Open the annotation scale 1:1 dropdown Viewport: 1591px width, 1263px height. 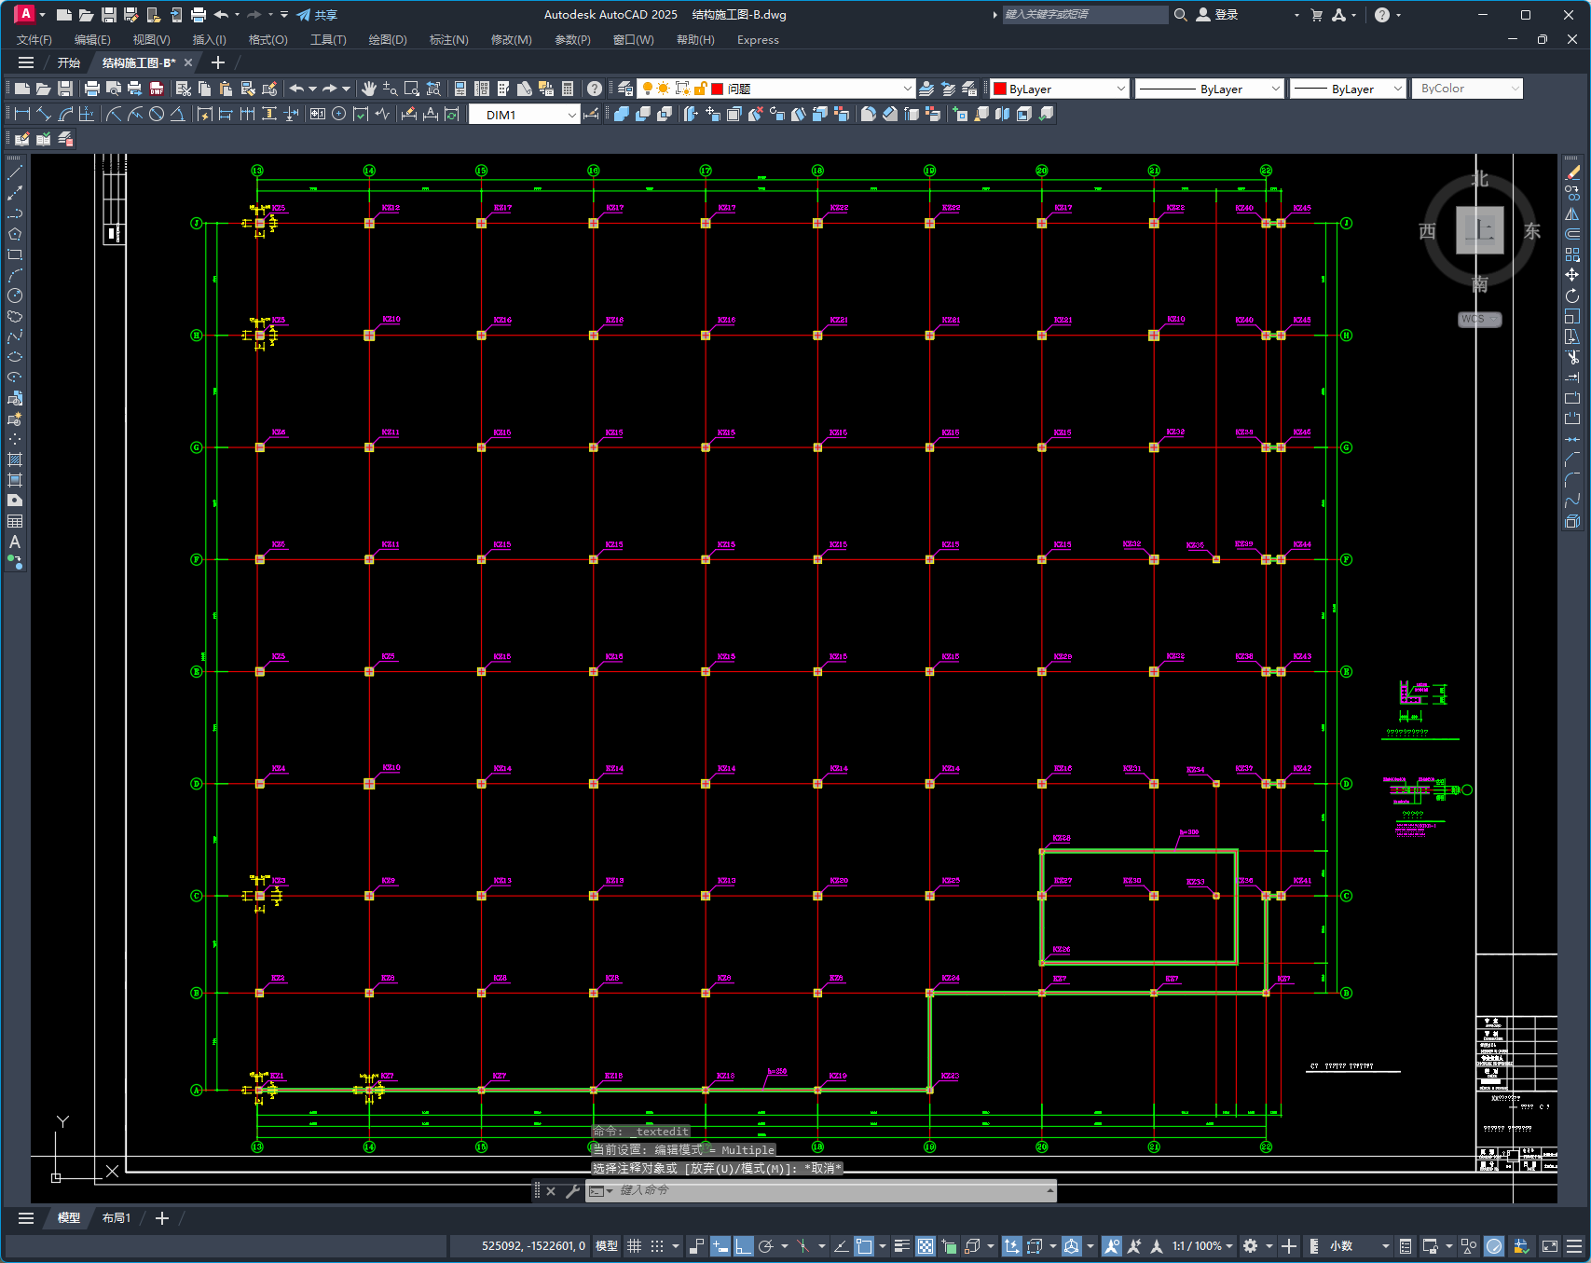pyautogui.click(x=1202, y=1246)
